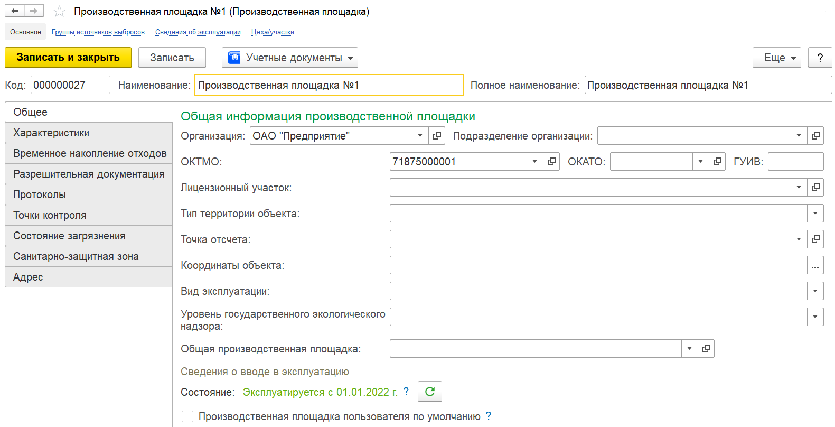Image resolution: width=835 pixels, height=427 pixels.
Task: Select Временное накопление отходов tab
Action: point(89,153)
